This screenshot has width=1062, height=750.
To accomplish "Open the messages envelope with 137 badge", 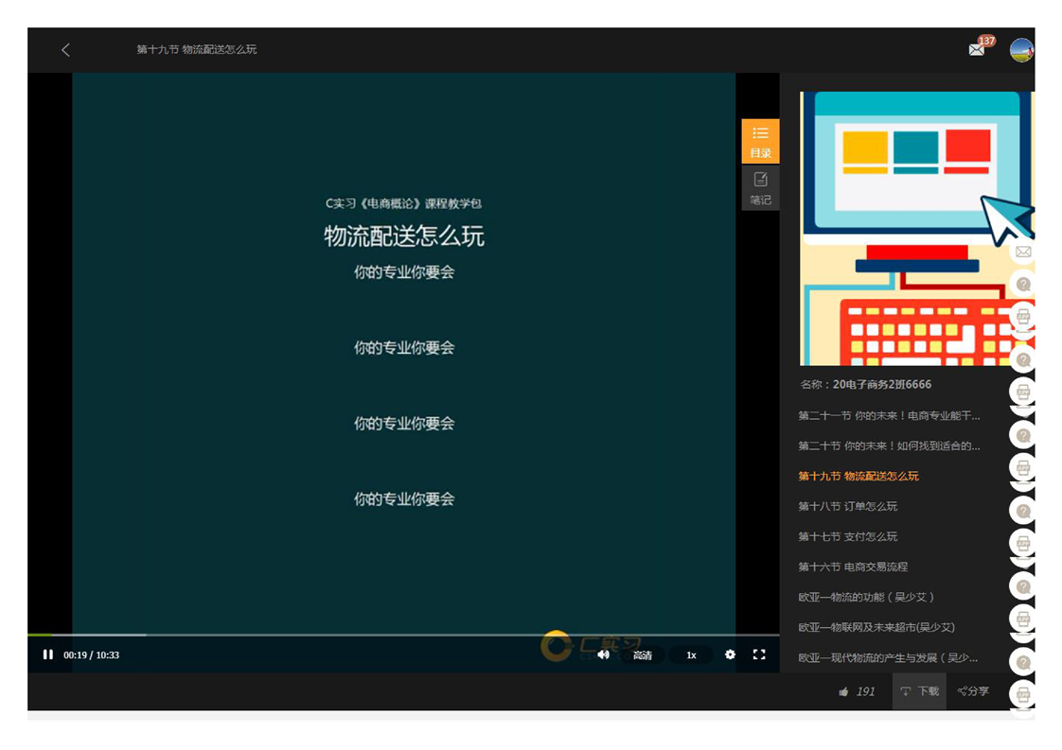I will pos(977,50).
